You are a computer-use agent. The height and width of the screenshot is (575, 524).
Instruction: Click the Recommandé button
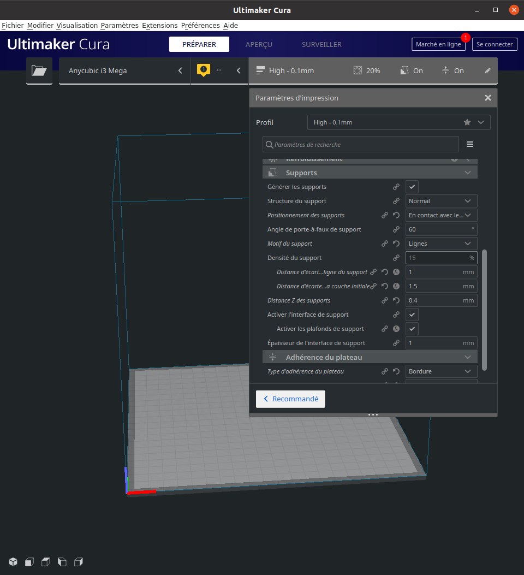(290, 399)
